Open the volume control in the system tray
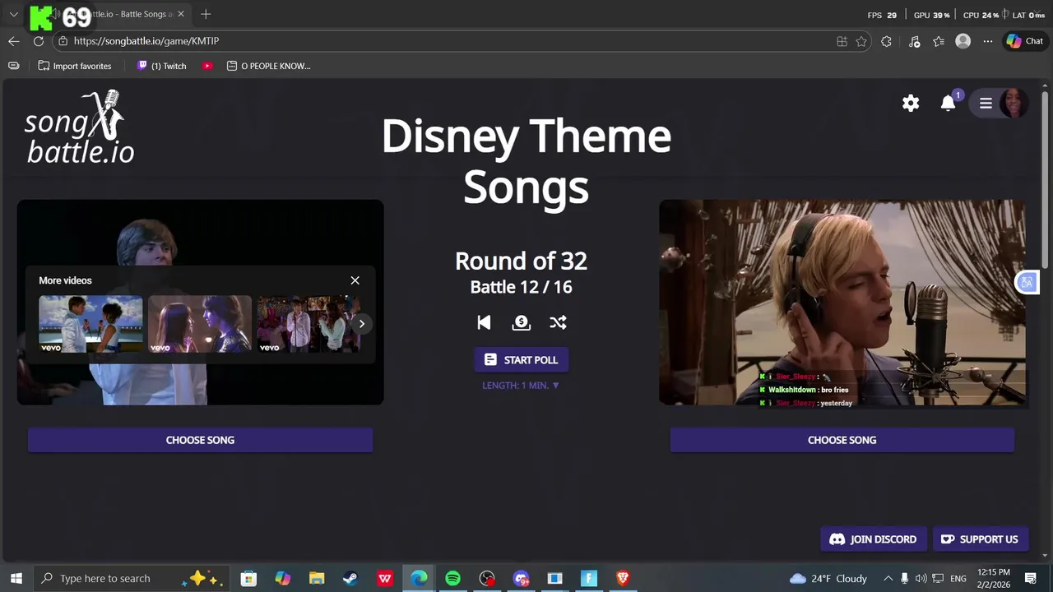1053x592 pixels. tap(921, 578)
